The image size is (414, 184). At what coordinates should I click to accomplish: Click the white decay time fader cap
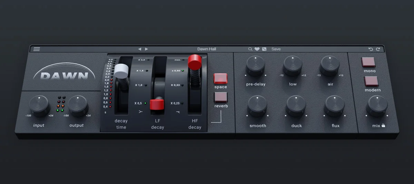pyautogui.click(x=121, y=70)
